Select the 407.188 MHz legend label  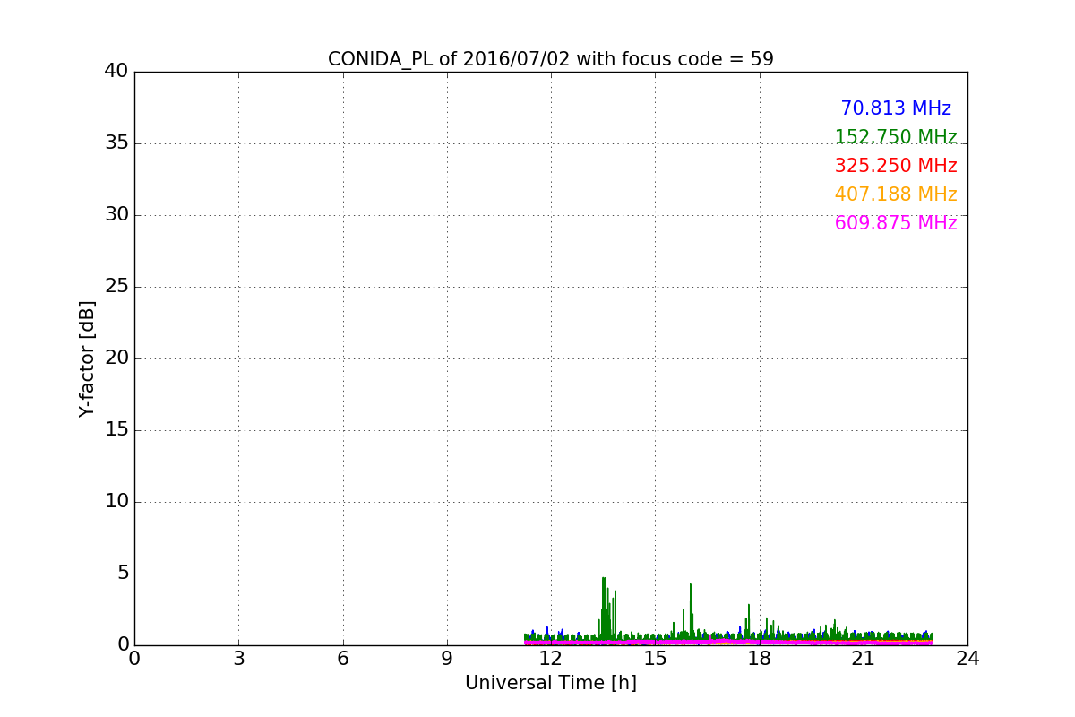click(x=896, y=194)
